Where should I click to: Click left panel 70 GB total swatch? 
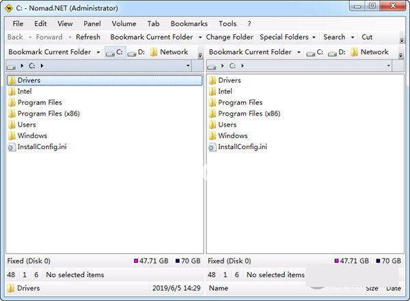[x=178, y=261]
